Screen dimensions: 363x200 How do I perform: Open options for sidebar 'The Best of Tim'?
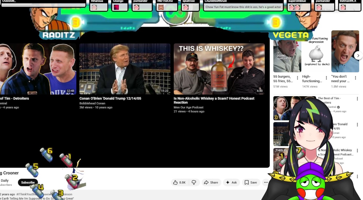point(357,99)
